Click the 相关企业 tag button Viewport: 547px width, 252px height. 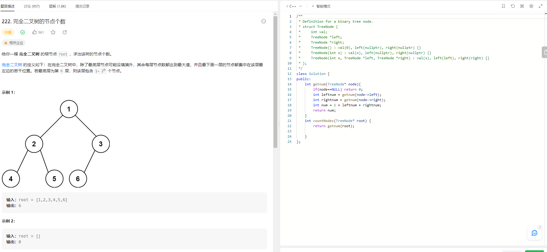14,43
